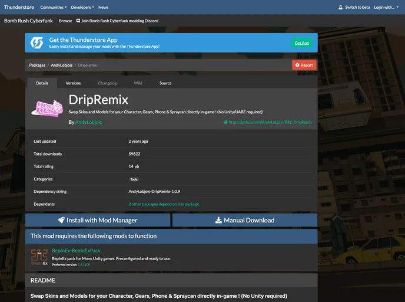
Task: Open the Communities dropdown menu
Action: click(53, 7)
